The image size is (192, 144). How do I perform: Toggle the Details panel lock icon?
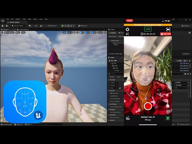(x=190, y=61)
